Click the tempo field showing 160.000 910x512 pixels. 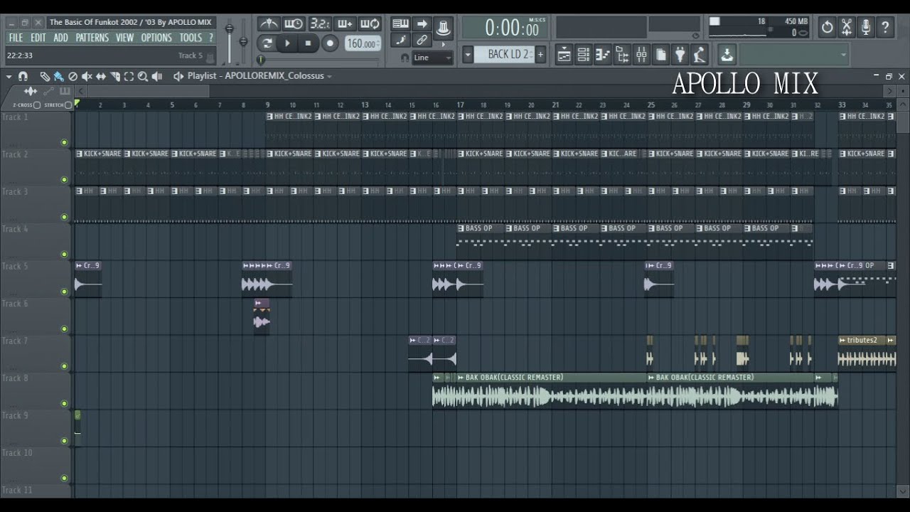[x=363, y=43]
